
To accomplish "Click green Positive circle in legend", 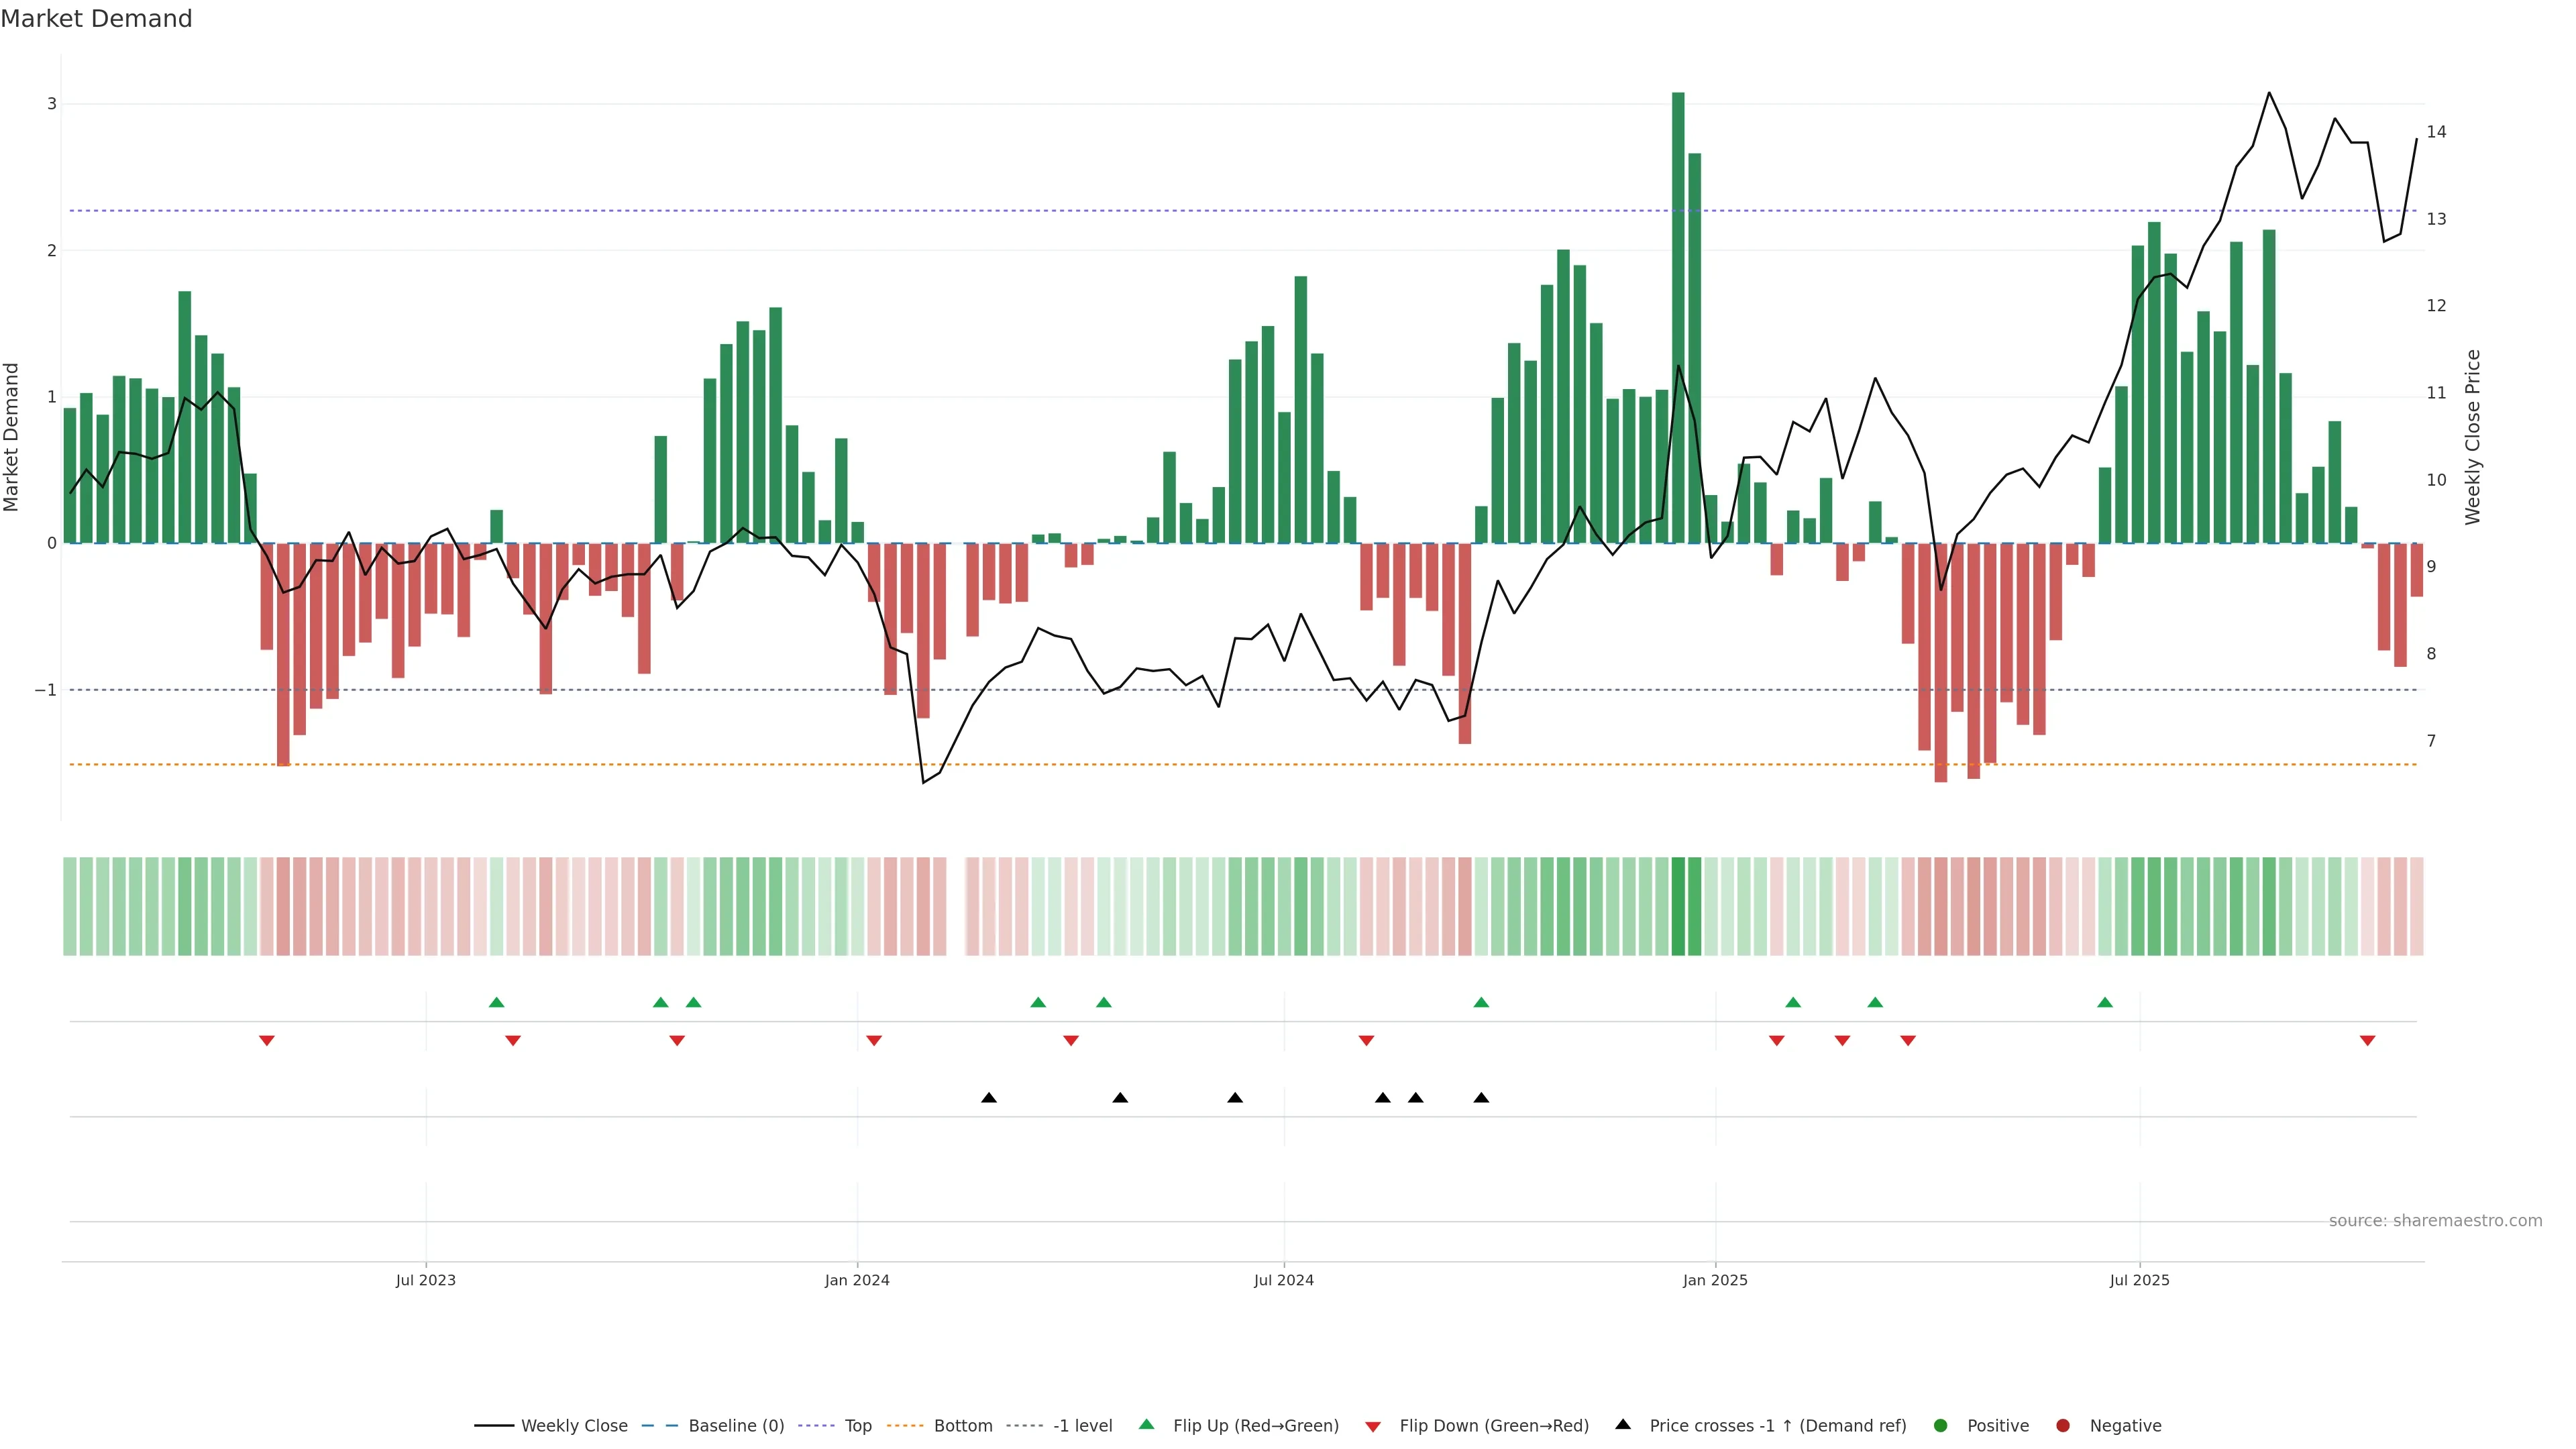I will [x=1941, y=1426].
